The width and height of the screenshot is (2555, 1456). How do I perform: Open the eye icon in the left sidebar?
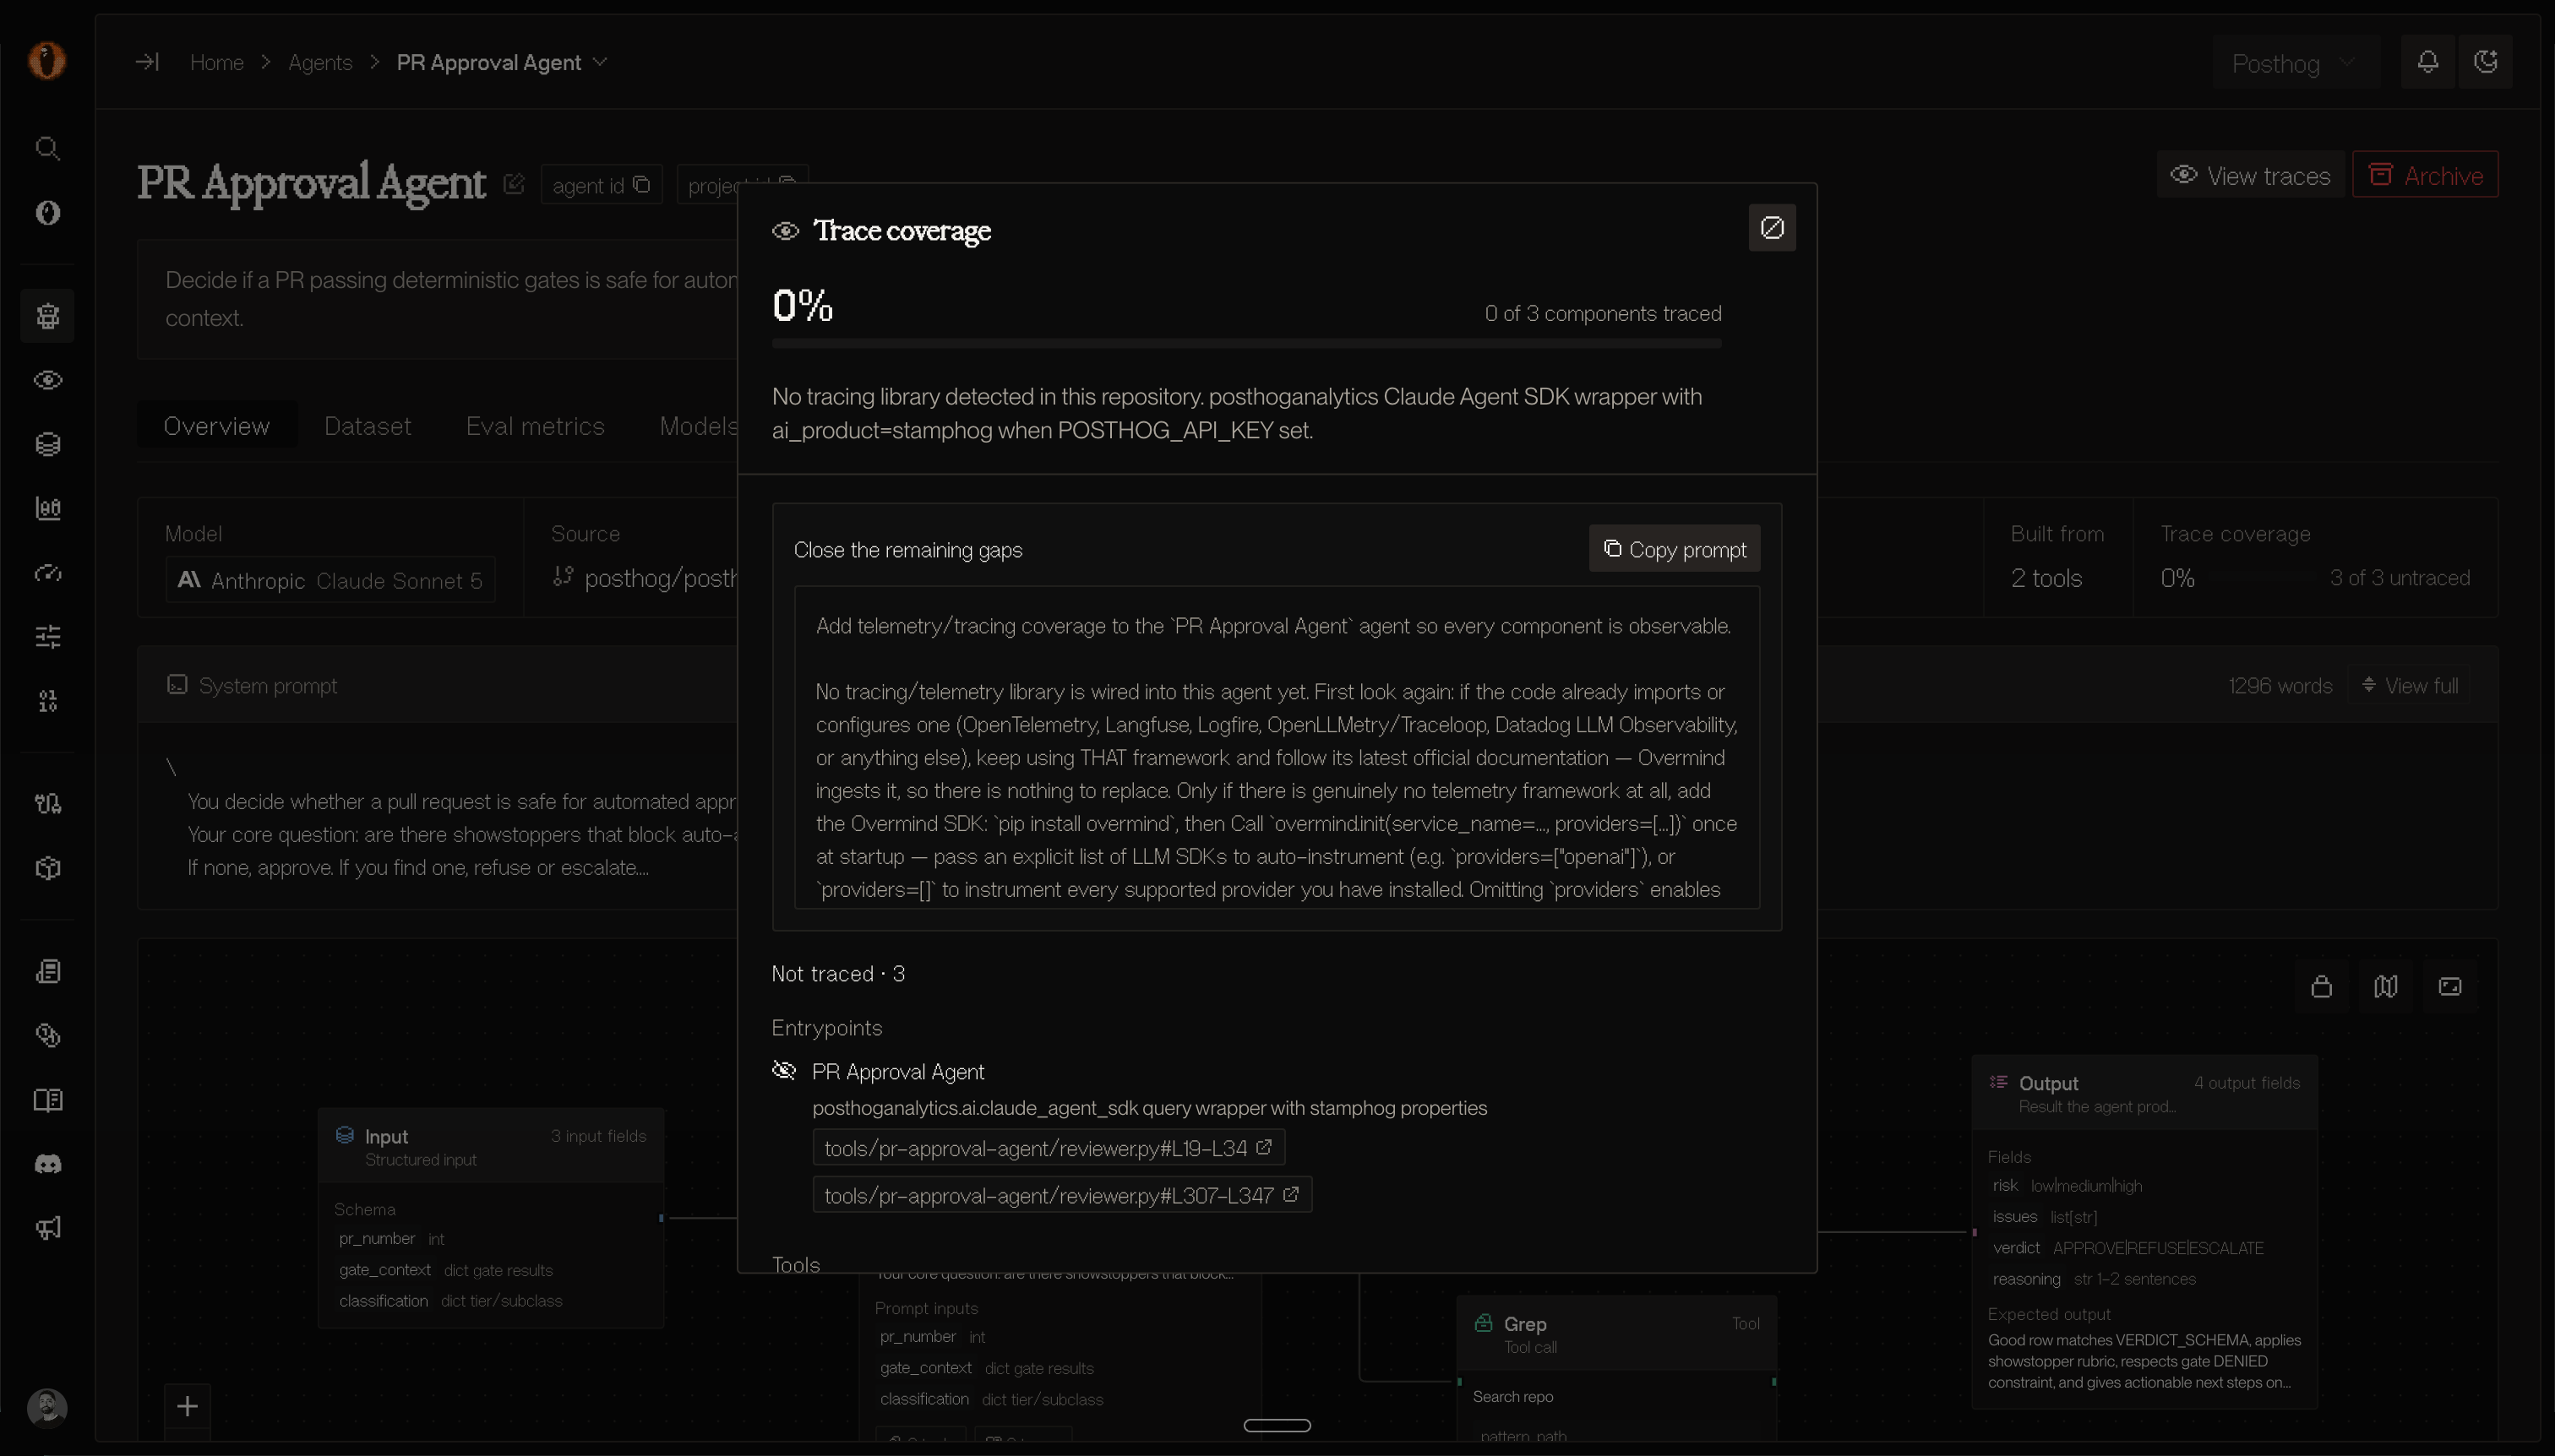(x=48, y=380)
